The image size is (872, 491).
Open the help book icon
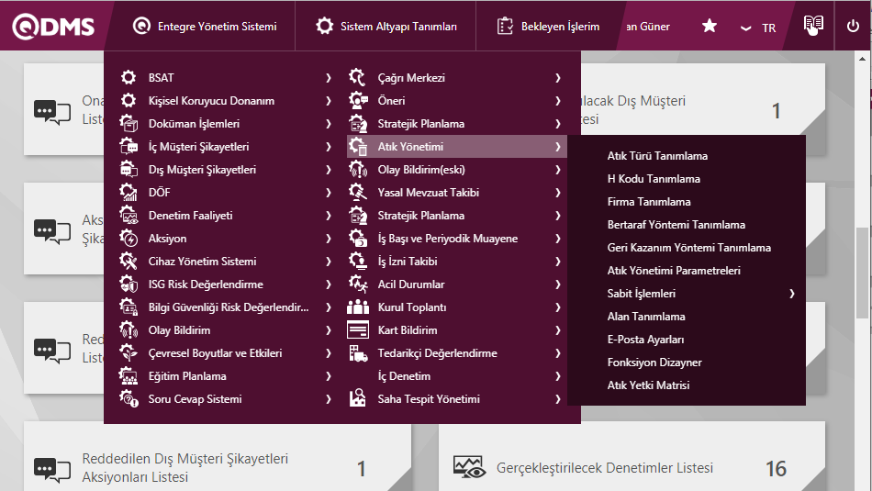point(813,26)
